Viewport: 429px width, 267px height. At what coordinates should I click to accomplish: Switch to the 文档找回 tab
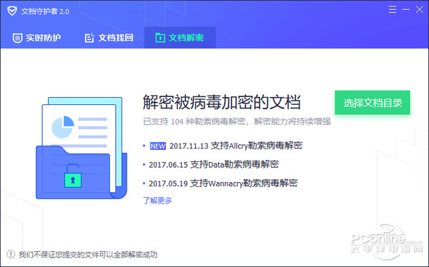pyautogui.click(x=109, y=38)
